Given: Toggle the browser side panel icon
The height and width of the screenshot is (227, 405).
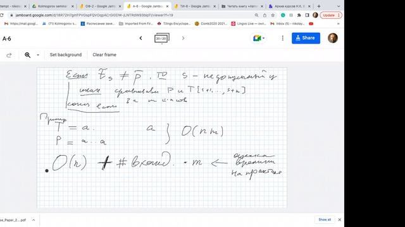Looking at the screenshot, I should coord(307,15).
